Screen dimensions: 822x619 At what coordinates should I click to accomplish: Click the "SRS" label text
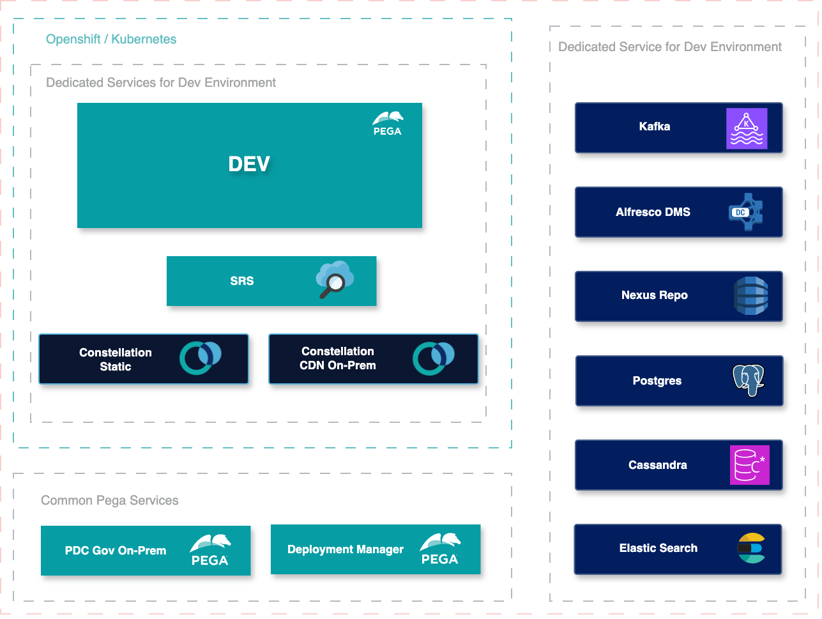(242, 281)
